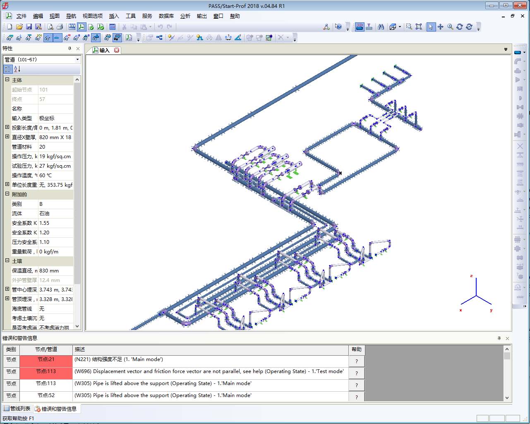Click the 管道材料 value field 20
Screen dimensions: 530x424
pos(55,147)
